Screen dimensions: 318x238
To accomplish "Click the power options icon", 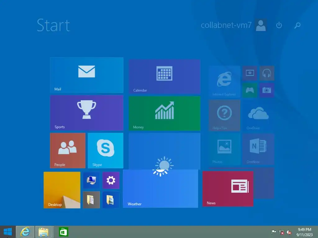I will click(x=279, y=25).
